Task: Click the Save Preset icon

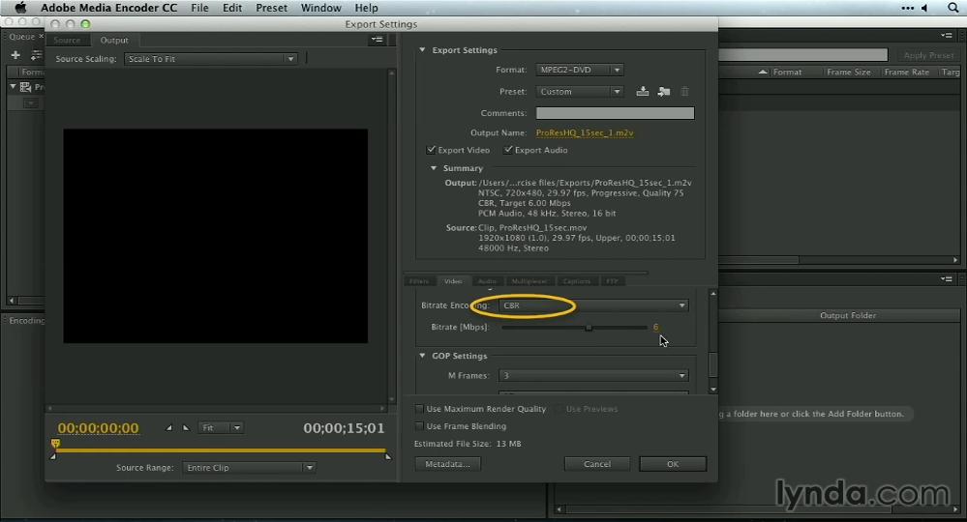Action: (643, 92)
